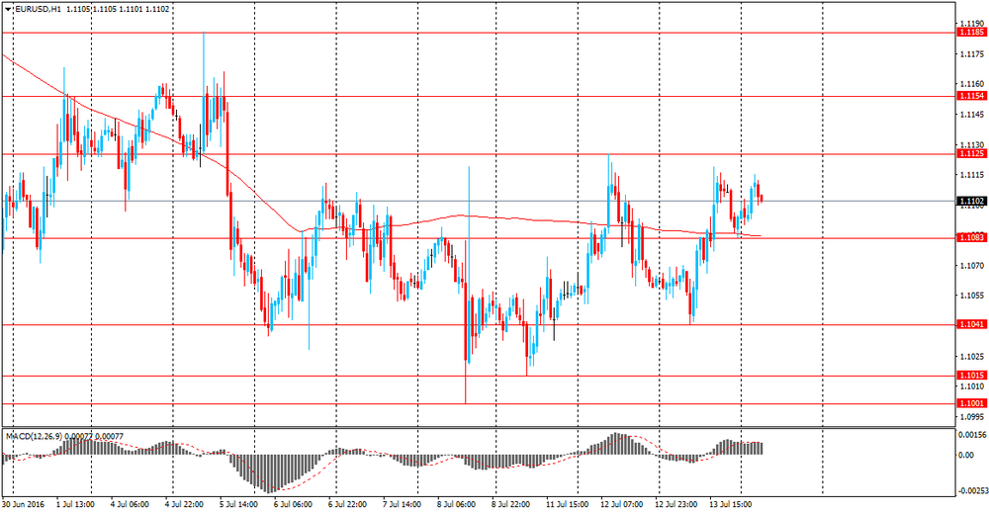
Task: Click the 1.1145 price scale value
Action: pos(971,114)
